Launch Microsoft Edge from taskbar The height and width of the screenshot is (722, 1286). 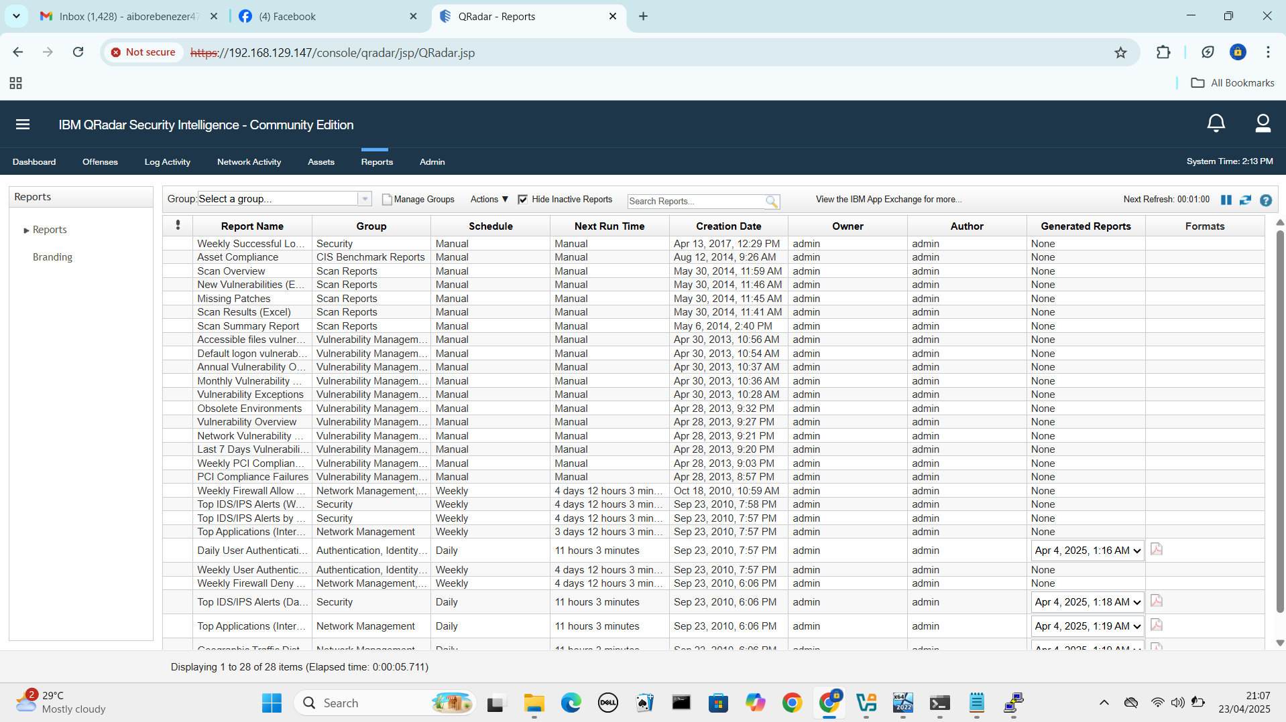pos(571,703)
